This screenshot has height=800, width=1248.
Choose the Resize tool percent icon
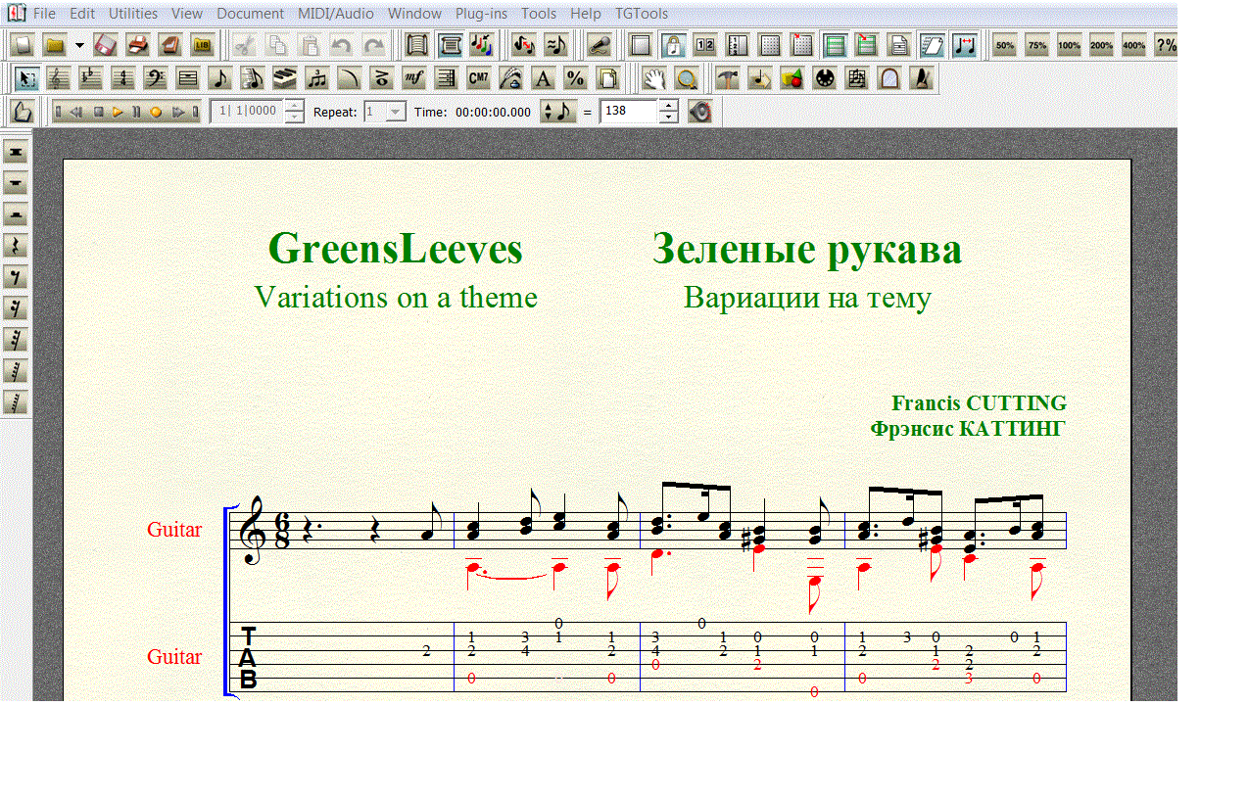(x=576, y=78)
